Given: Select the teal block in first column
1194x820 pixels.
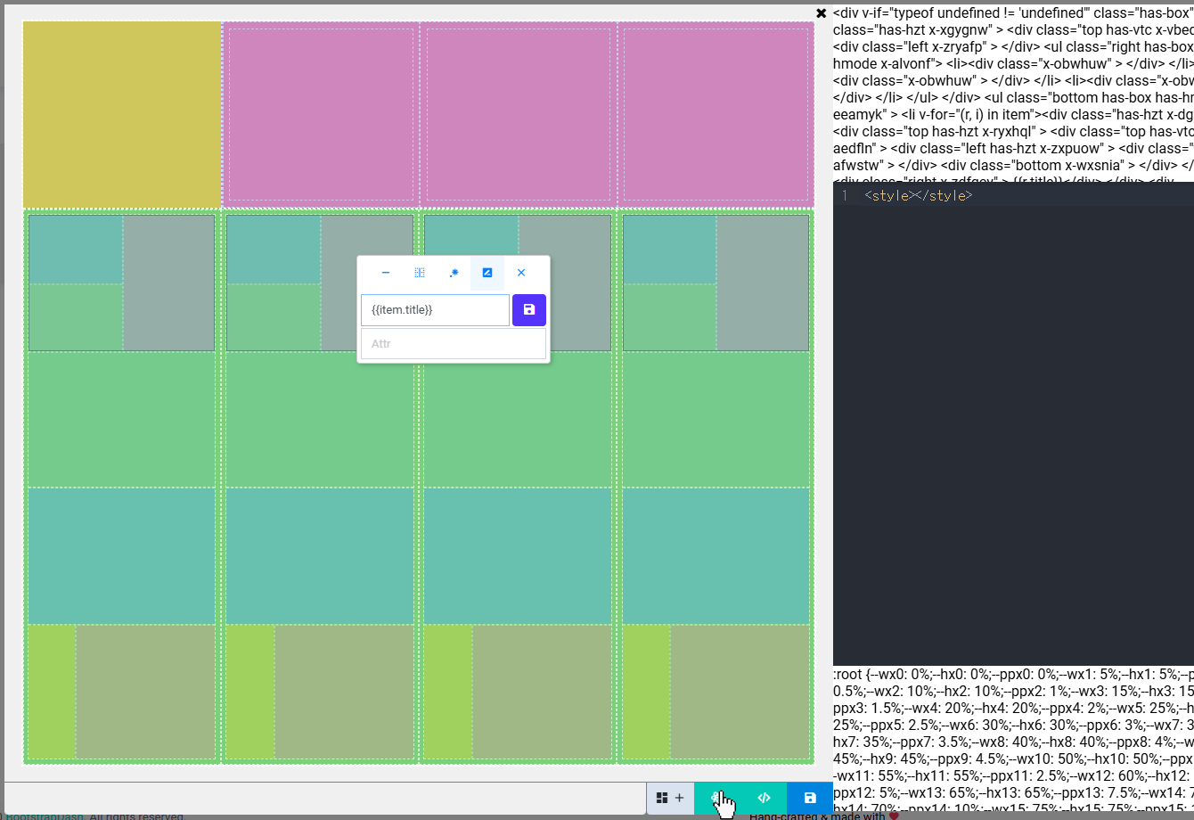Looking at the screenshot, I should (121, 555).
